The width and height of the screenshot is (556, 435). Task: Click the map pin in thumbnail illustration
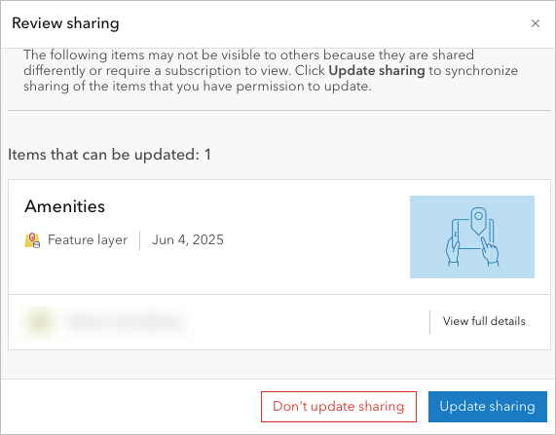coord(478,221)
